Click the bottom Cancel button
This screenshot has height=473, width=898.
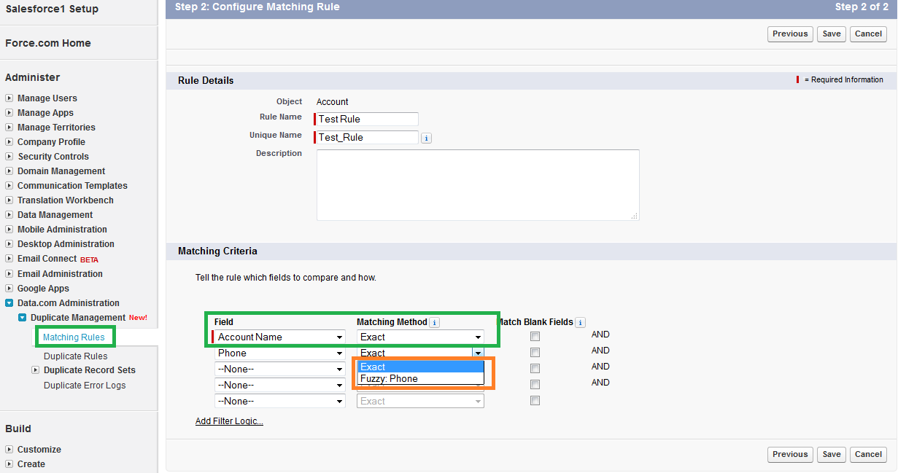click(868, 455)
